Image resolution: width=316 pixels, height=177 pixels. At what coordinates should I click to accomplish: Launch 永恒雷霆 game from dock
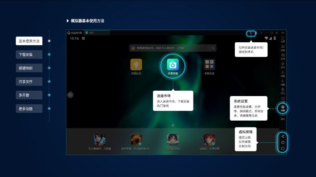point(136,140)
